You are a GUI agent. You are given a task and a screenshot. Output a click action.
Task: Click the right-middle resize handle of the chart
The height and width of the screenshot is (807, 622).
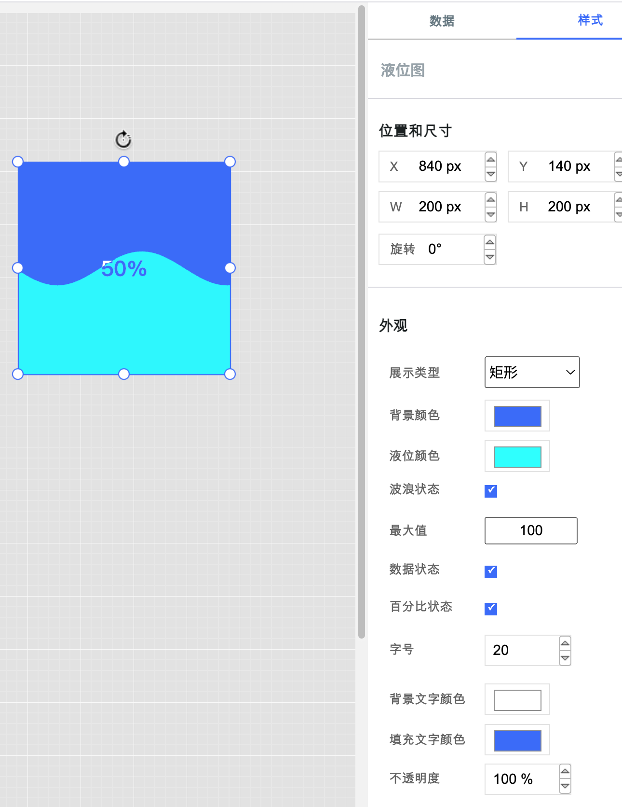click(x=230, y=268)
